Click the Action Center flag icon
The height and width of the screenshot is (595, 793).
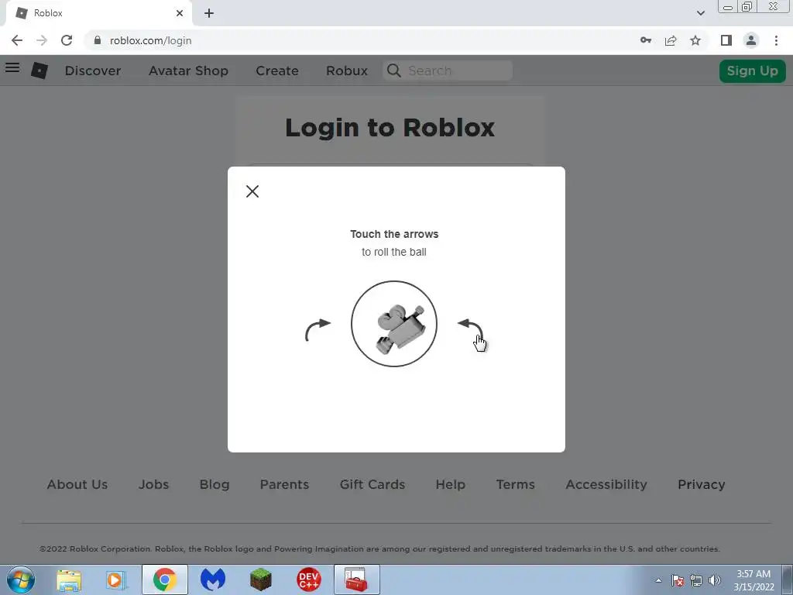pos(677,580)
